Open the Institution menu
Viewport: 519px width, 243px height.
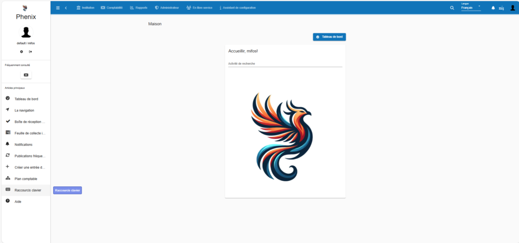[x=85, y=8]
